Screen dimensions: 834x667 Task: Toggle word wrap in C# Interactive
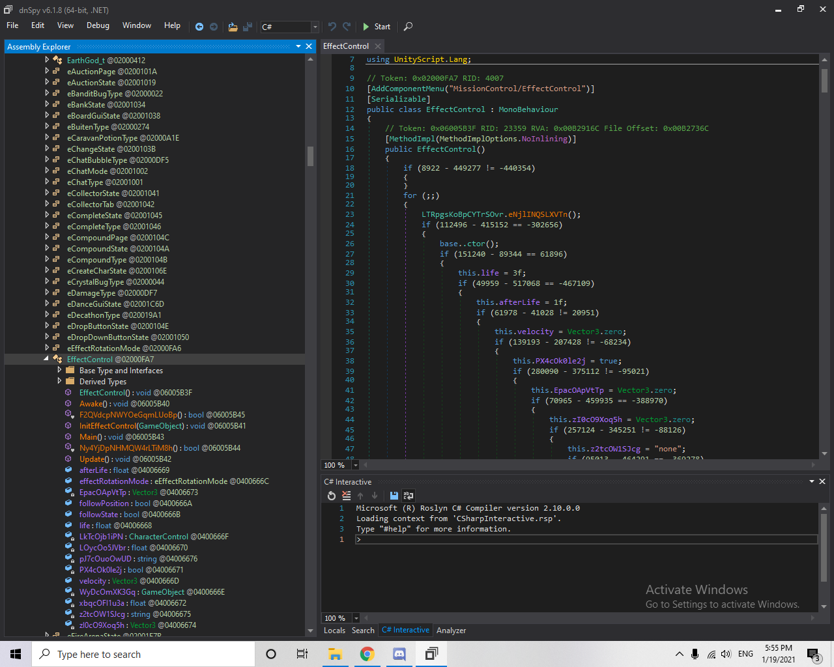tap(409, 496)
